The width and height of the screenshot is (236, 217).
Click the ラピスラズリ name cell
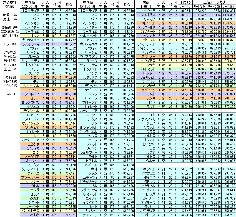pyautogui.click(x=88, y=57)
